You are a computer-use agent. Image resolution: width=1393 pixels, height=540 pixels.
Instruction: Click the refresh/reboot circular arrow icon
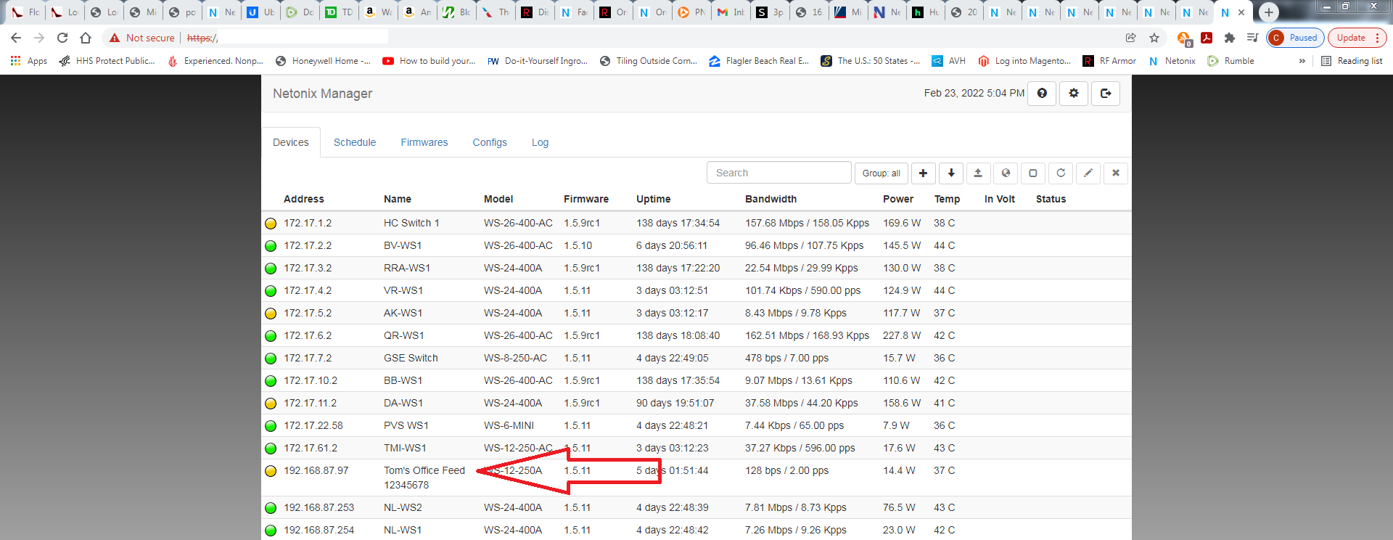coord(1061,173)
